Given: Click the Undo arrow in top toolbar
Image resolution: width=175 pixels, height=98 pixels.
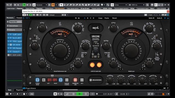Looking at the screenshot, I should (x=8, y=5).
